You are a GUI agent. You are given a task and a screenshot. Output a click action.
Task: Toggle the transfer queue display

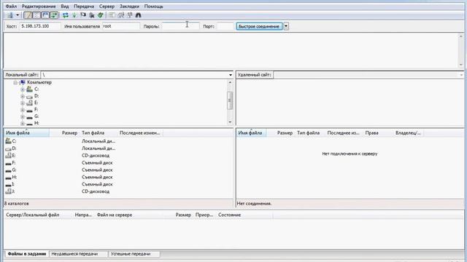[54, 15]
